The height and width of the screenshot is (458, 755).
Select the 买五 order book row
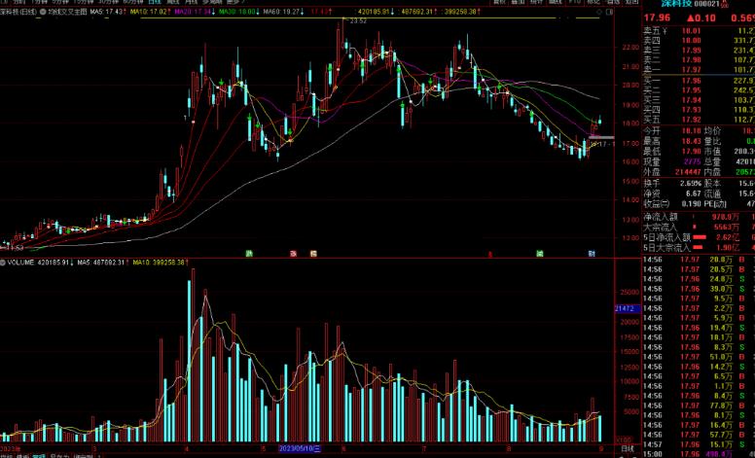pos(699,120)
